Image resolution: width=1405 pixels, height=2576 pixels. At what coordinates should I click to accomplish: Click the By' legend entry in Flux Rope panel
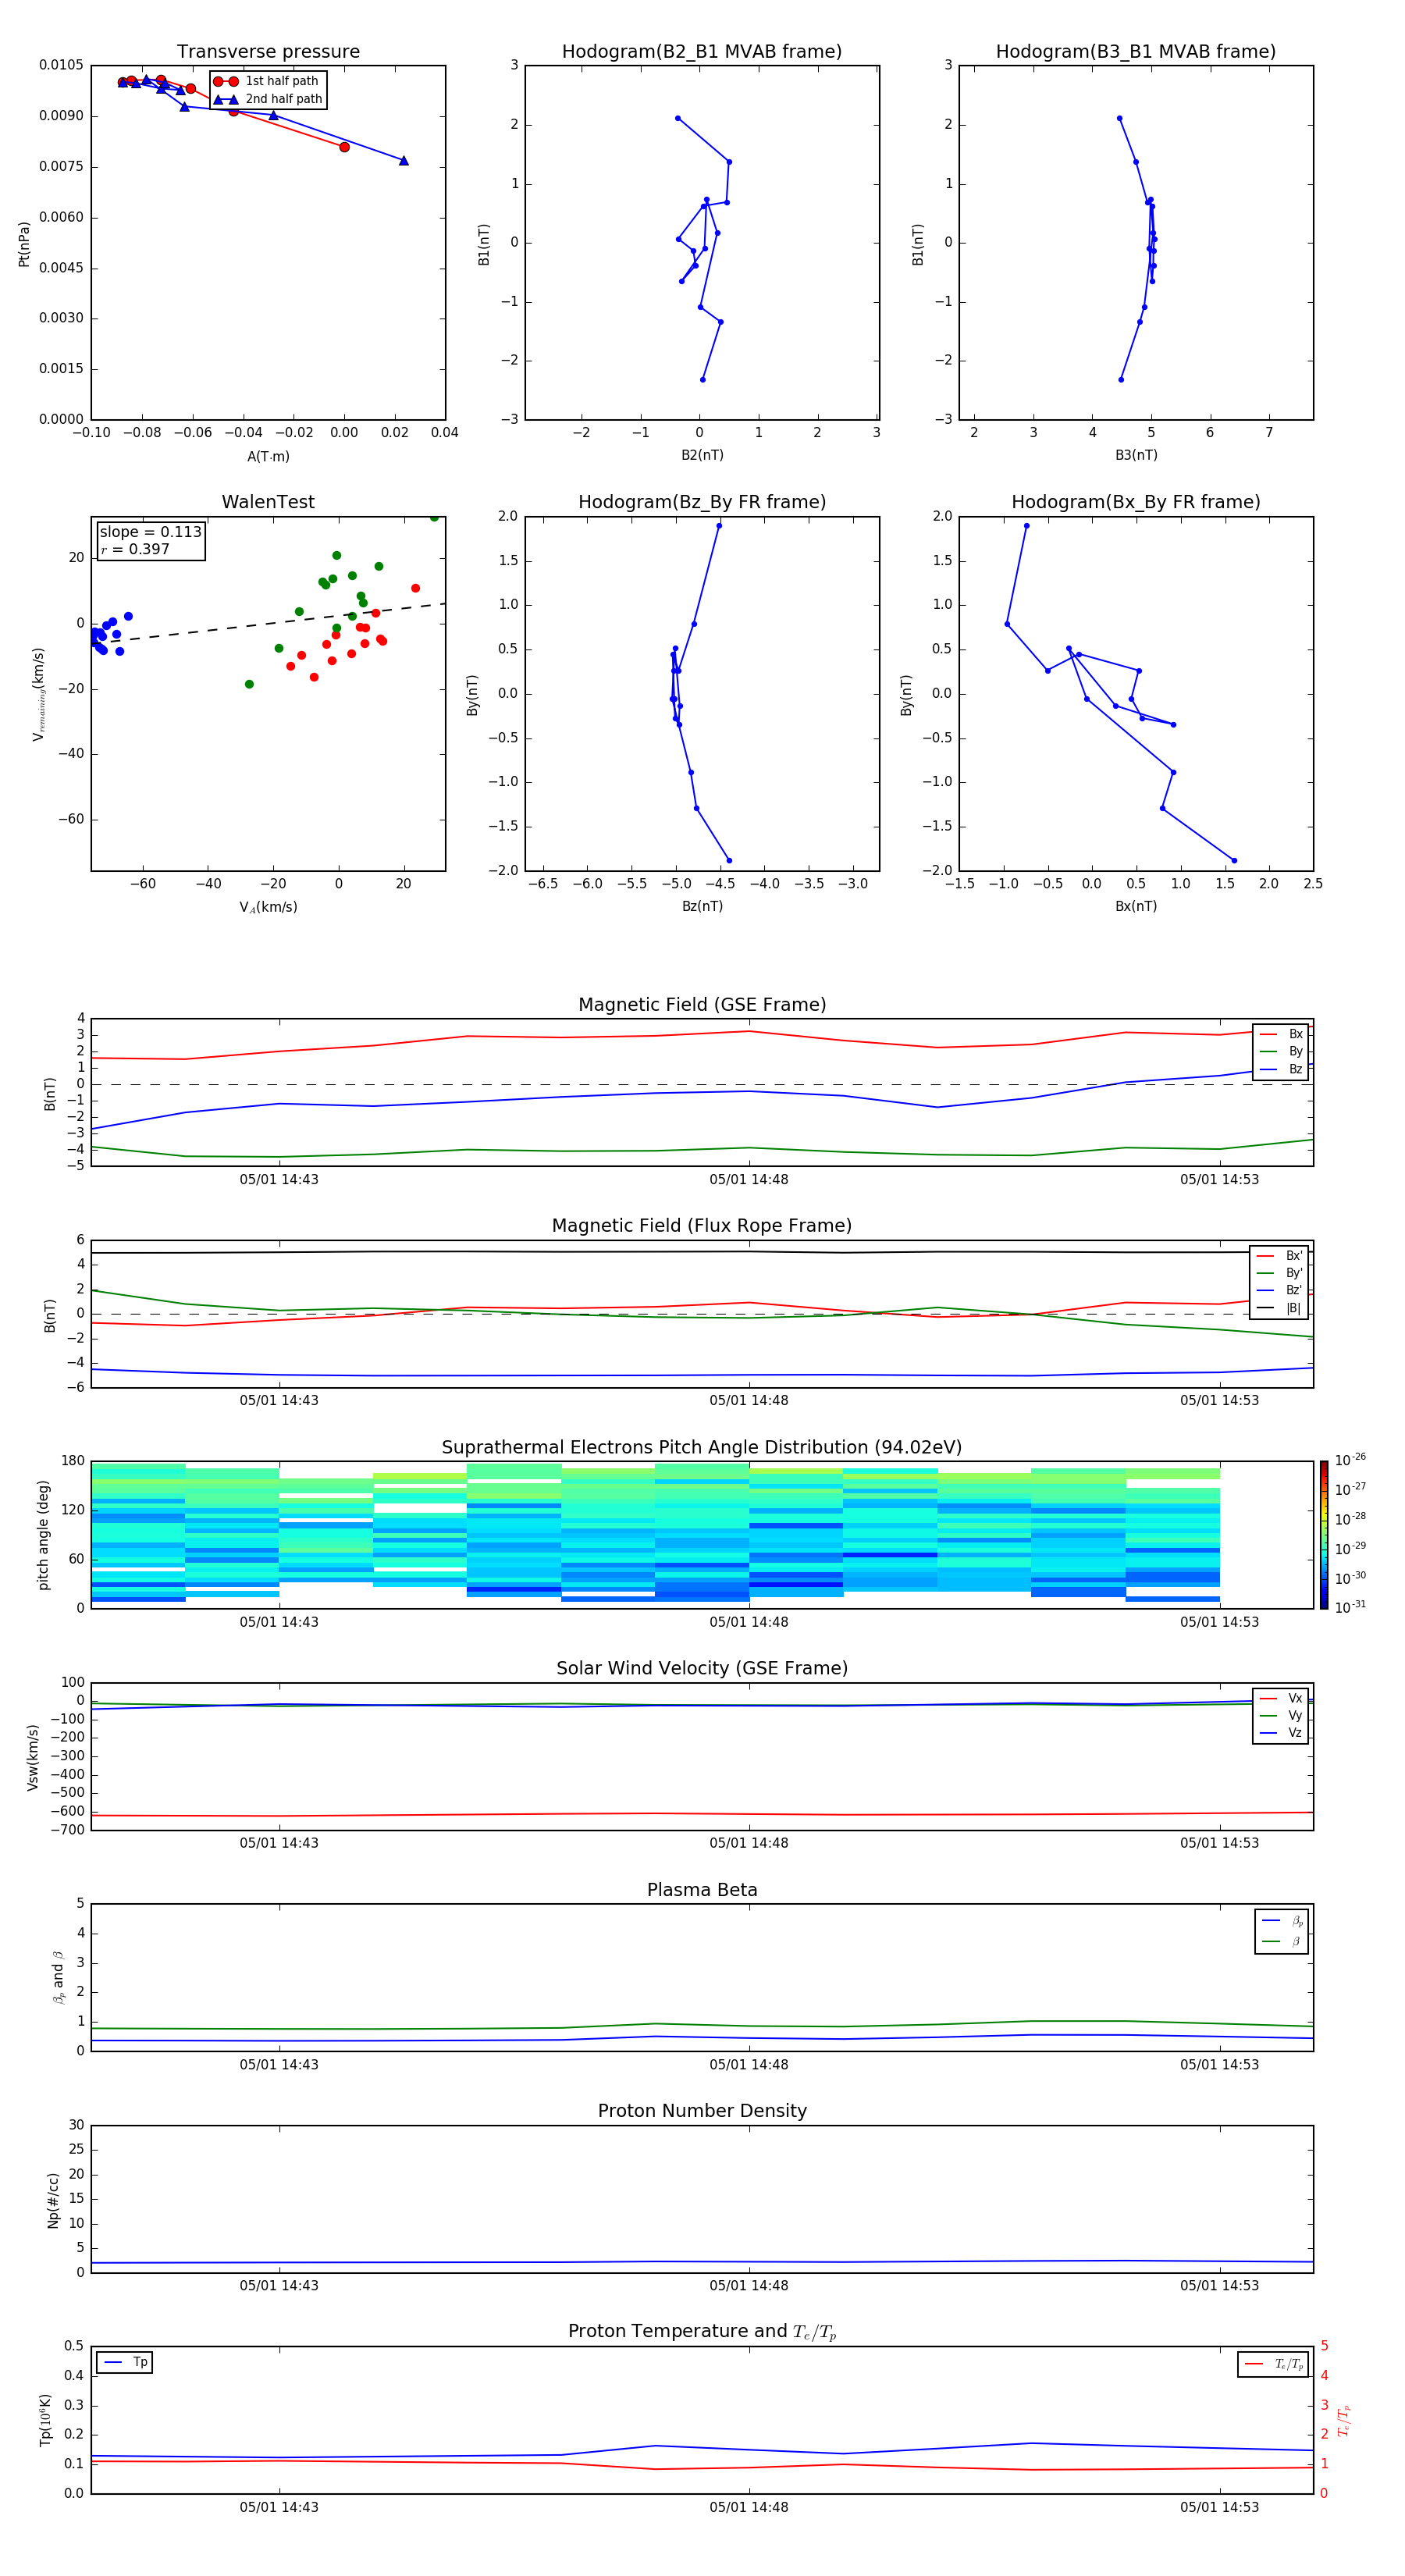pyautogui.click(x=1280, y=1273)
